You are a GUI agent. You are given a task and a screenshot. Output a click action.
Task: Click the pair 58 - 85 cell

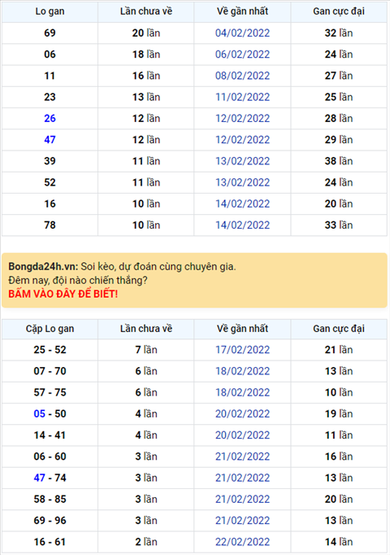50,499
